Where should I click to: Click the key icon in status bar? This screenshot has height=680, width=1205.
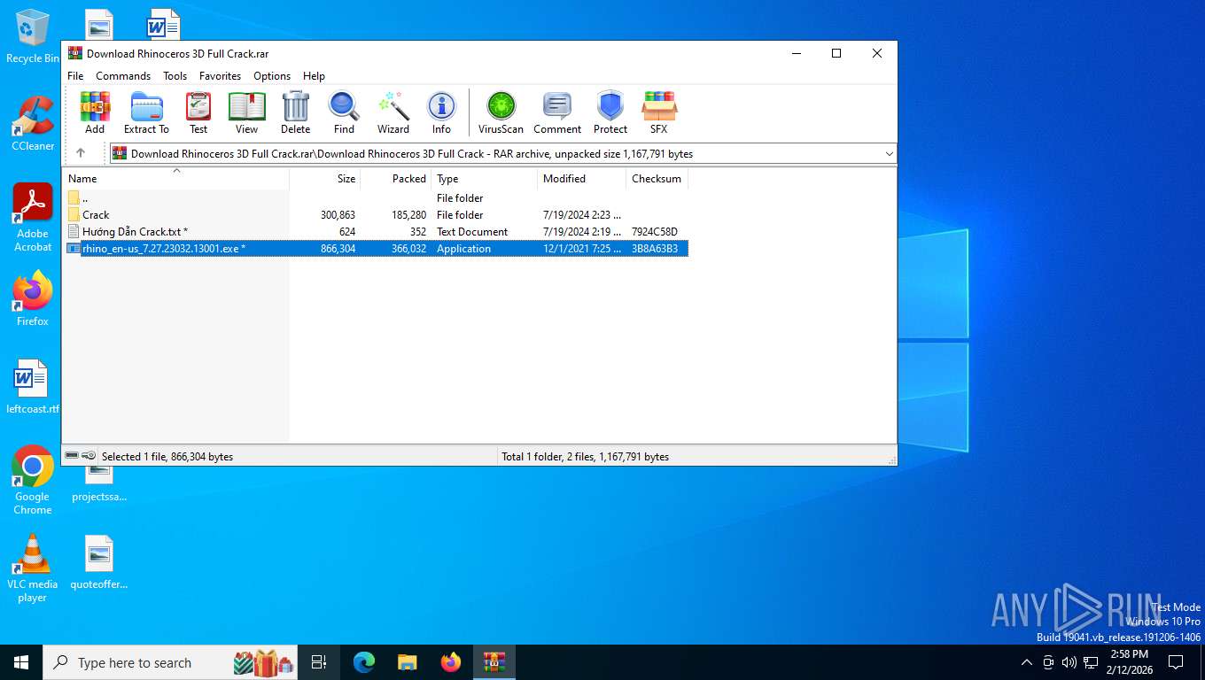point(89,456)
